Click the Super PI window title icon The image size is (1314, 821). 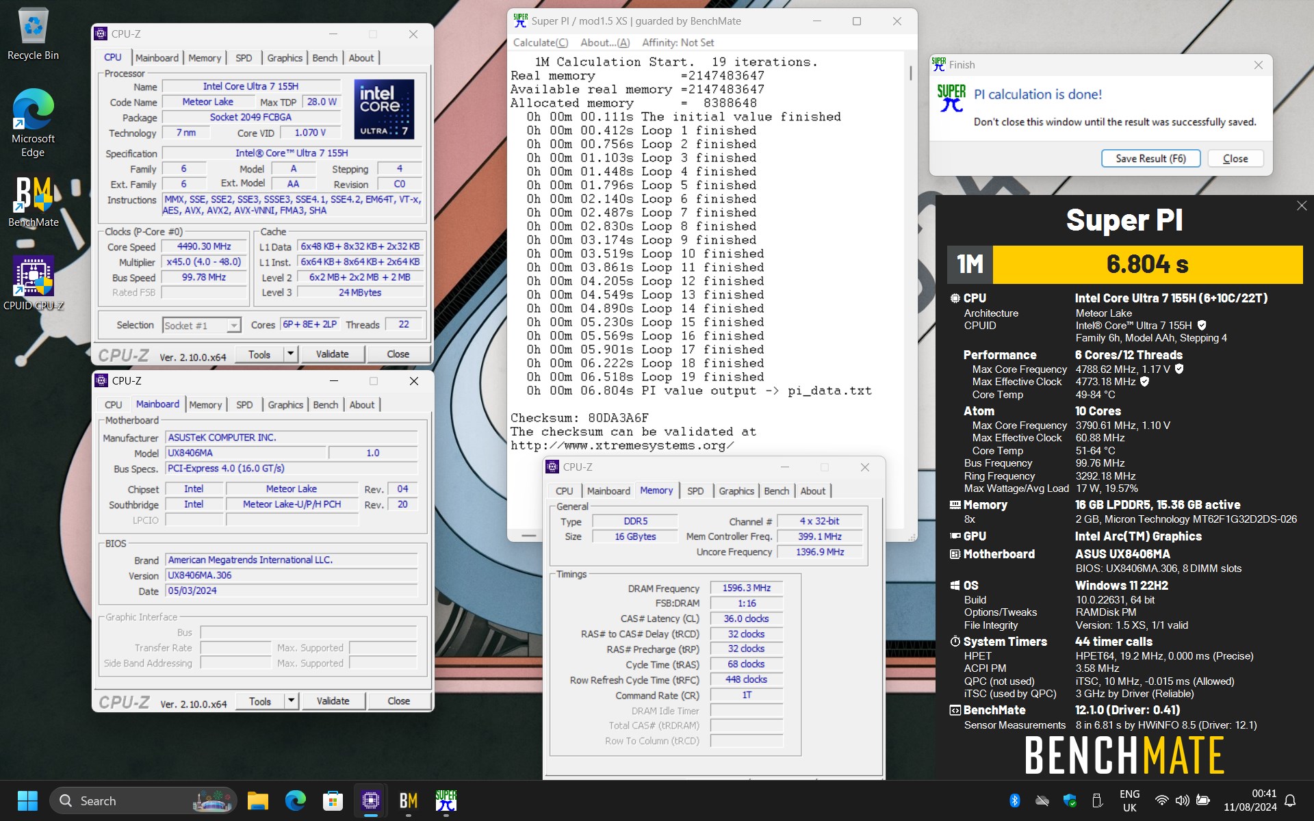(x=520, y=21)
